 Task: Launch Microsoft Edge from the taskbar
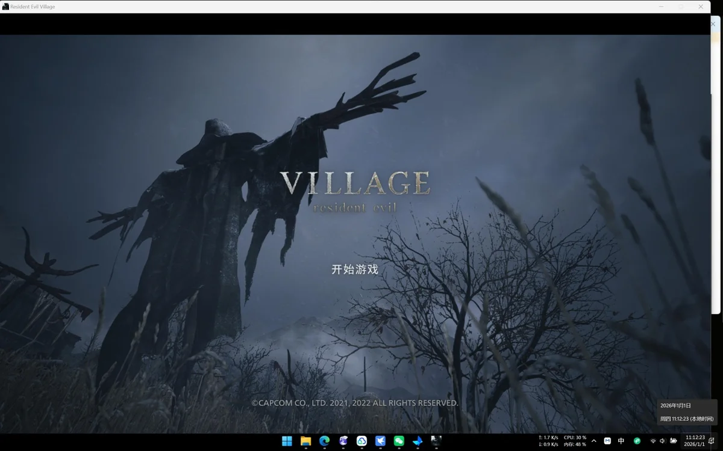coord(324,442)
